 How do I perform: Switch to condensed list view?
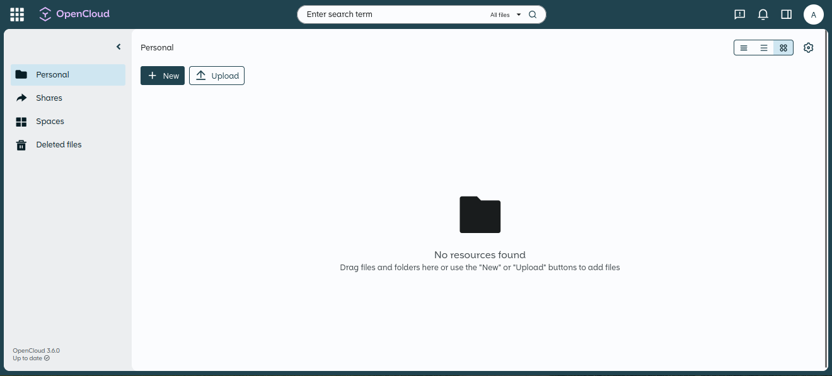click(x=744, y=47)
